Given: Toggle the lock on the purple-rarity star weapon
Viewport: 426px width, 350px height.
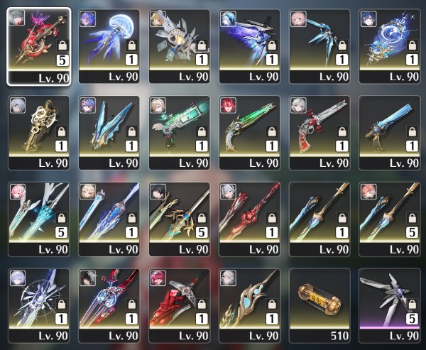Looking at the screenshot, I should [412, 305].
